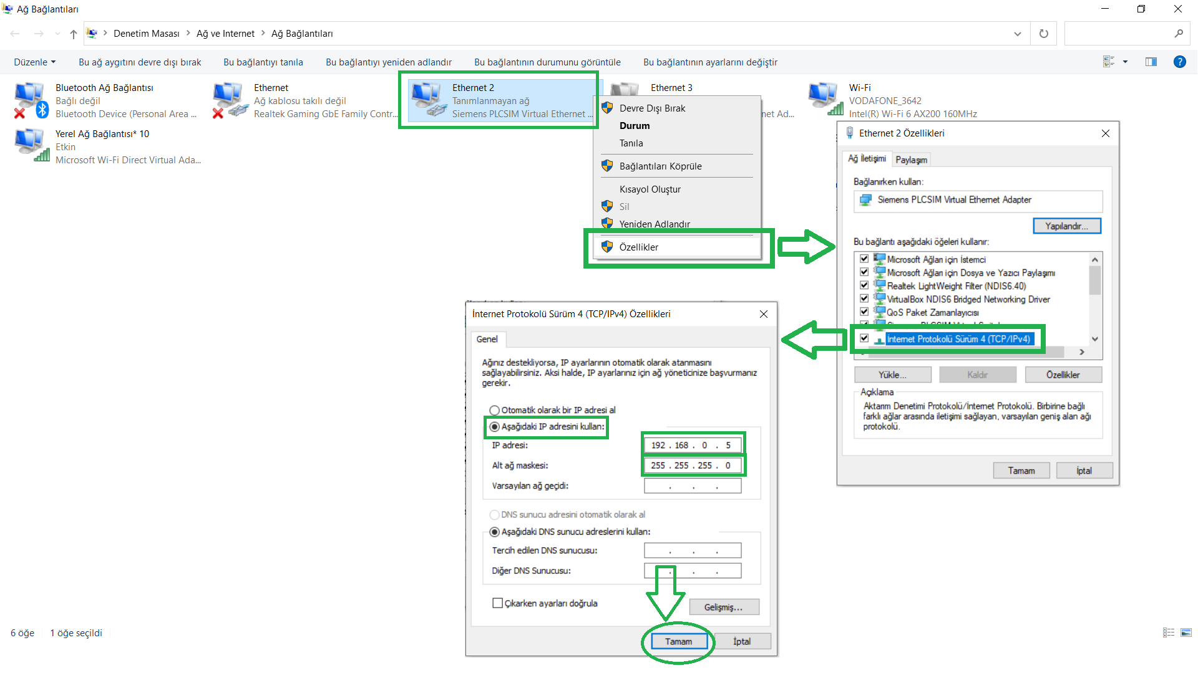Click the up arrow navigation icon
The image size is (1198, 673).
(x=74, y=34)
